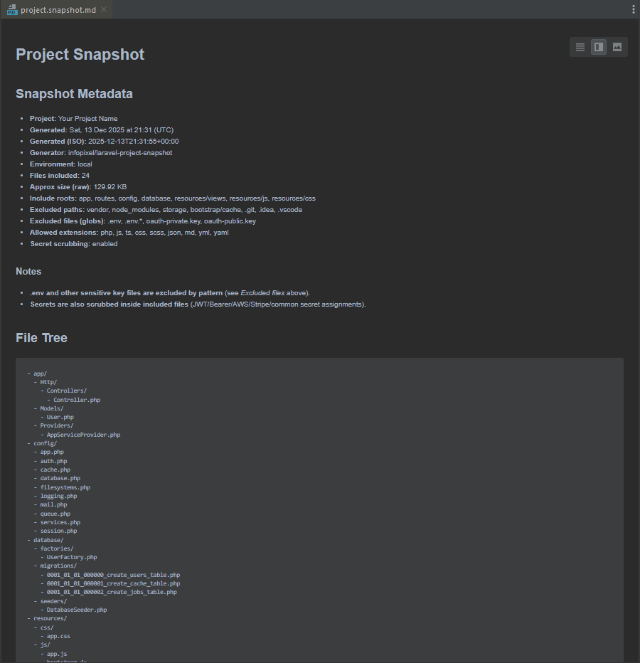Select User.php in the file tree

[x=59, y=417]
